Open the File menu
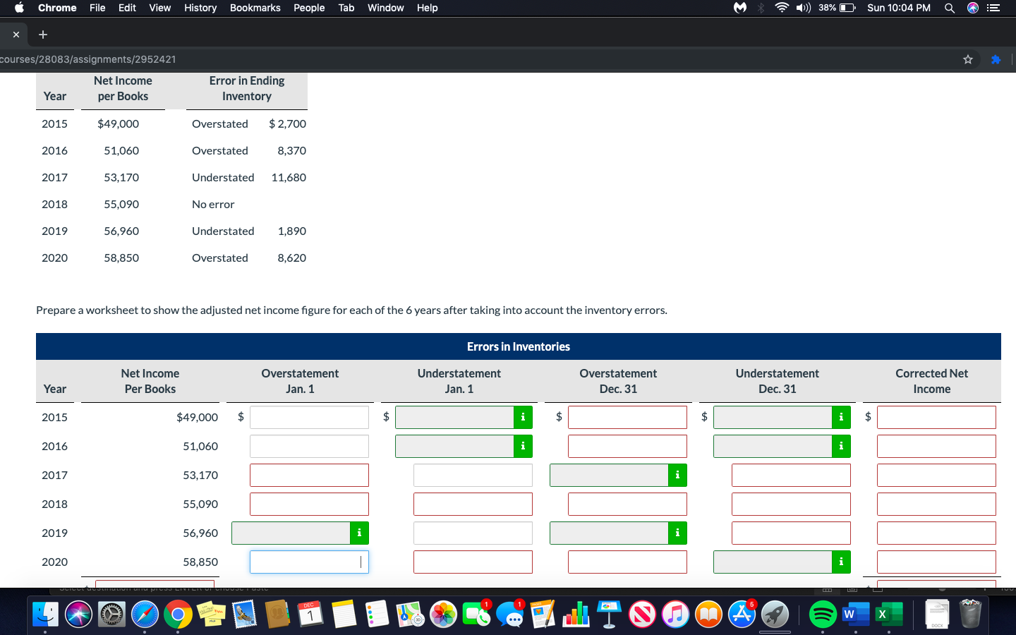The image size is (1016, 635). click(97, 8)
